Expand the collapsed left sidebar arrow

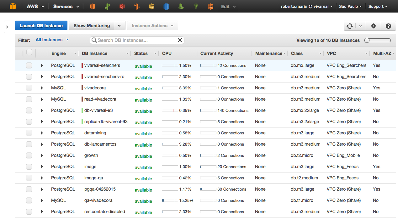[x=8, y=27]
